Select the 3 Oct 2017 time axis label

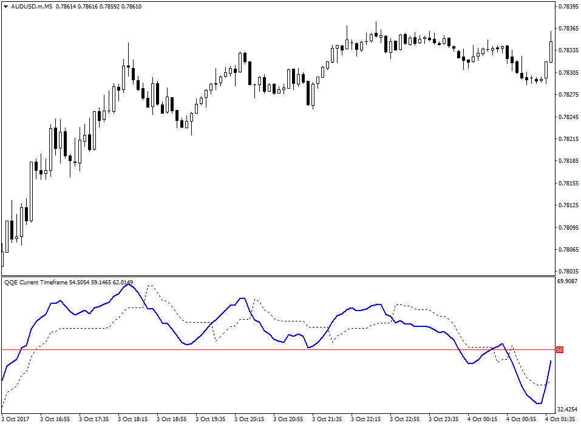16,419
